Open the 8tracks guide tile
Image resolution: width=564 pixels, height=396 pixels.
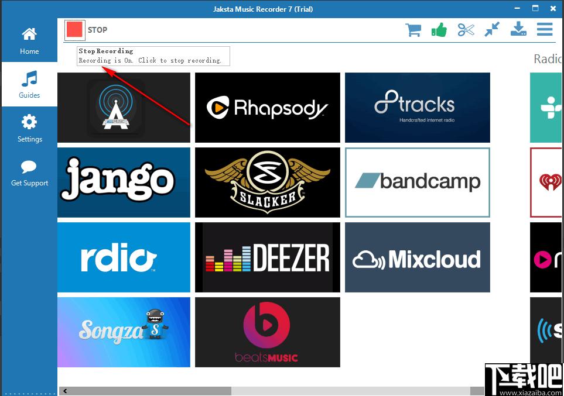coord(417,108)
